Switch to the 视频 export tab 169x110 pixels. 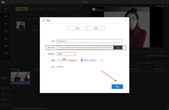(x=77, y=28)
